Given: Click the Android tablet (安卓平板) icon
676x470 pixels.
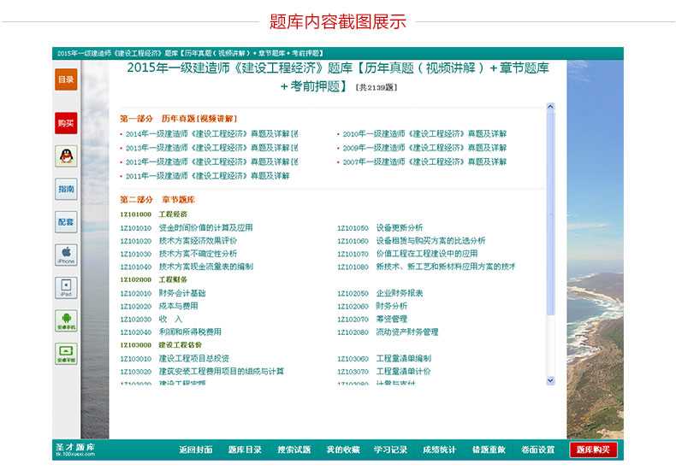Looking at the screenshot, I should pyautogui.click(x=66, y=353).
